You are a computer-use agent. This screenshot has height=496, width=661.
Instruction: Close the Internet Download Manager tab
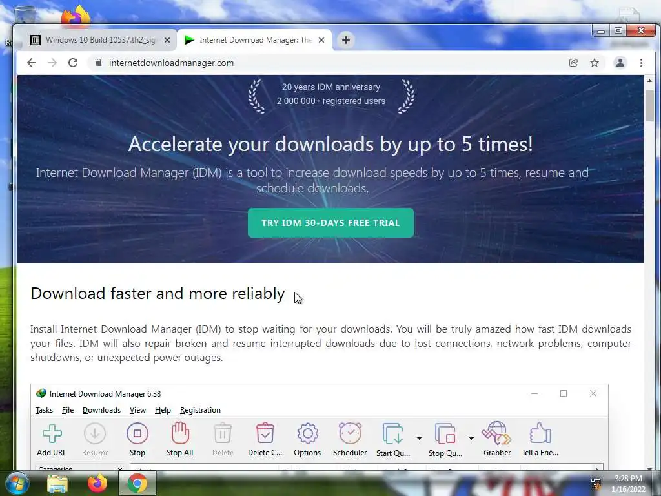(x=321, y=40)
